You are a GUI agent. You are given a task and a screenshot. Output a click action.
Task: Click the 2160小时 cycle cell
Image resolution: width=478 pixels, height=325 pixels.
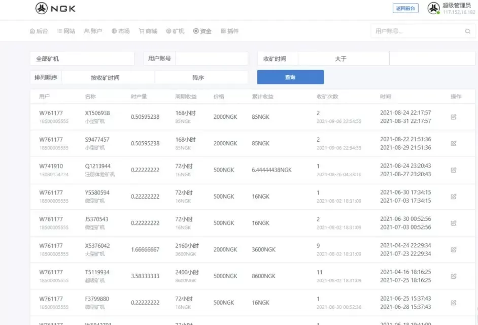(187, 246)
